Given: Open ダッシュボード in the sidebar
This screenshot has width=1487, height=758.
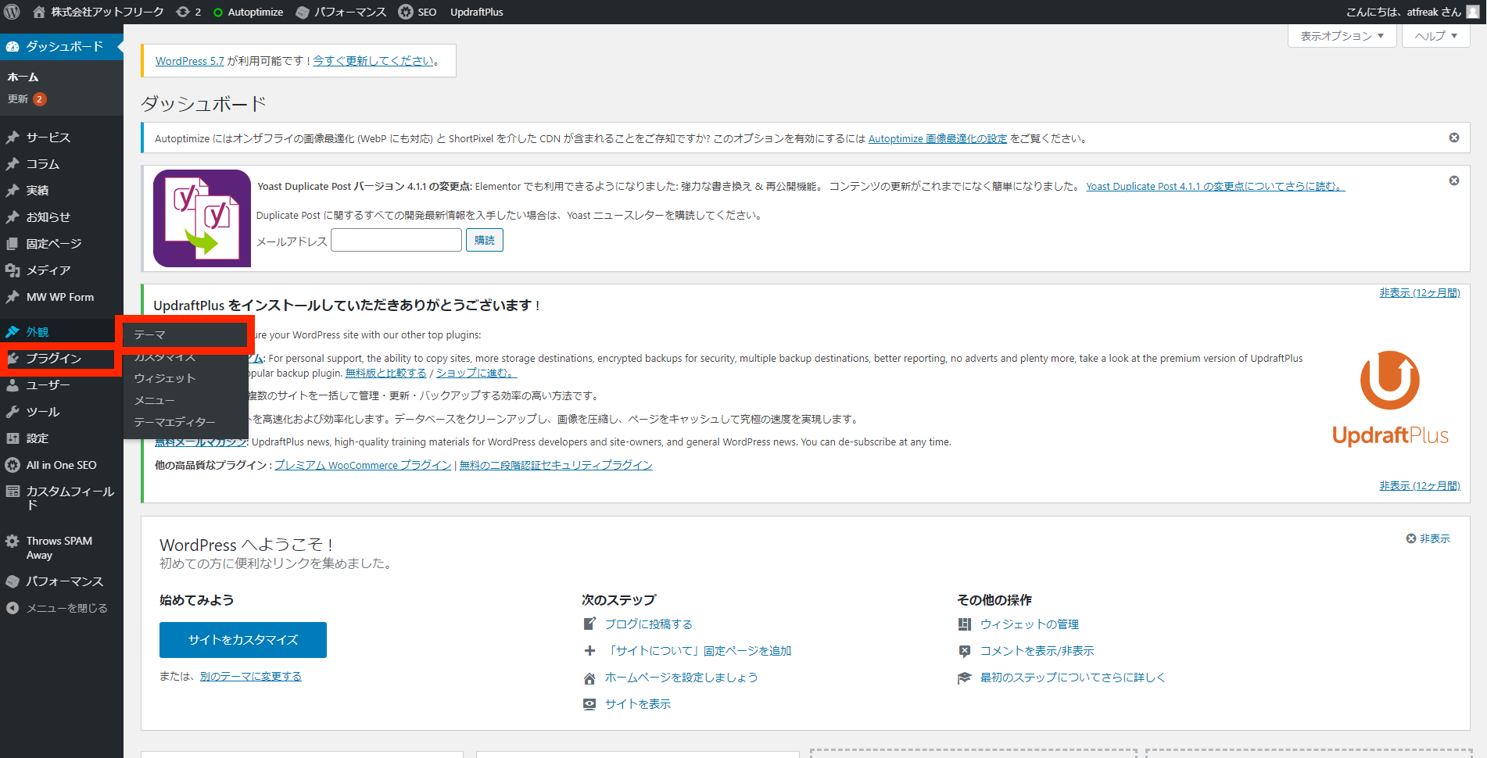Looking at the screenshot, I should tap(62, 47).
